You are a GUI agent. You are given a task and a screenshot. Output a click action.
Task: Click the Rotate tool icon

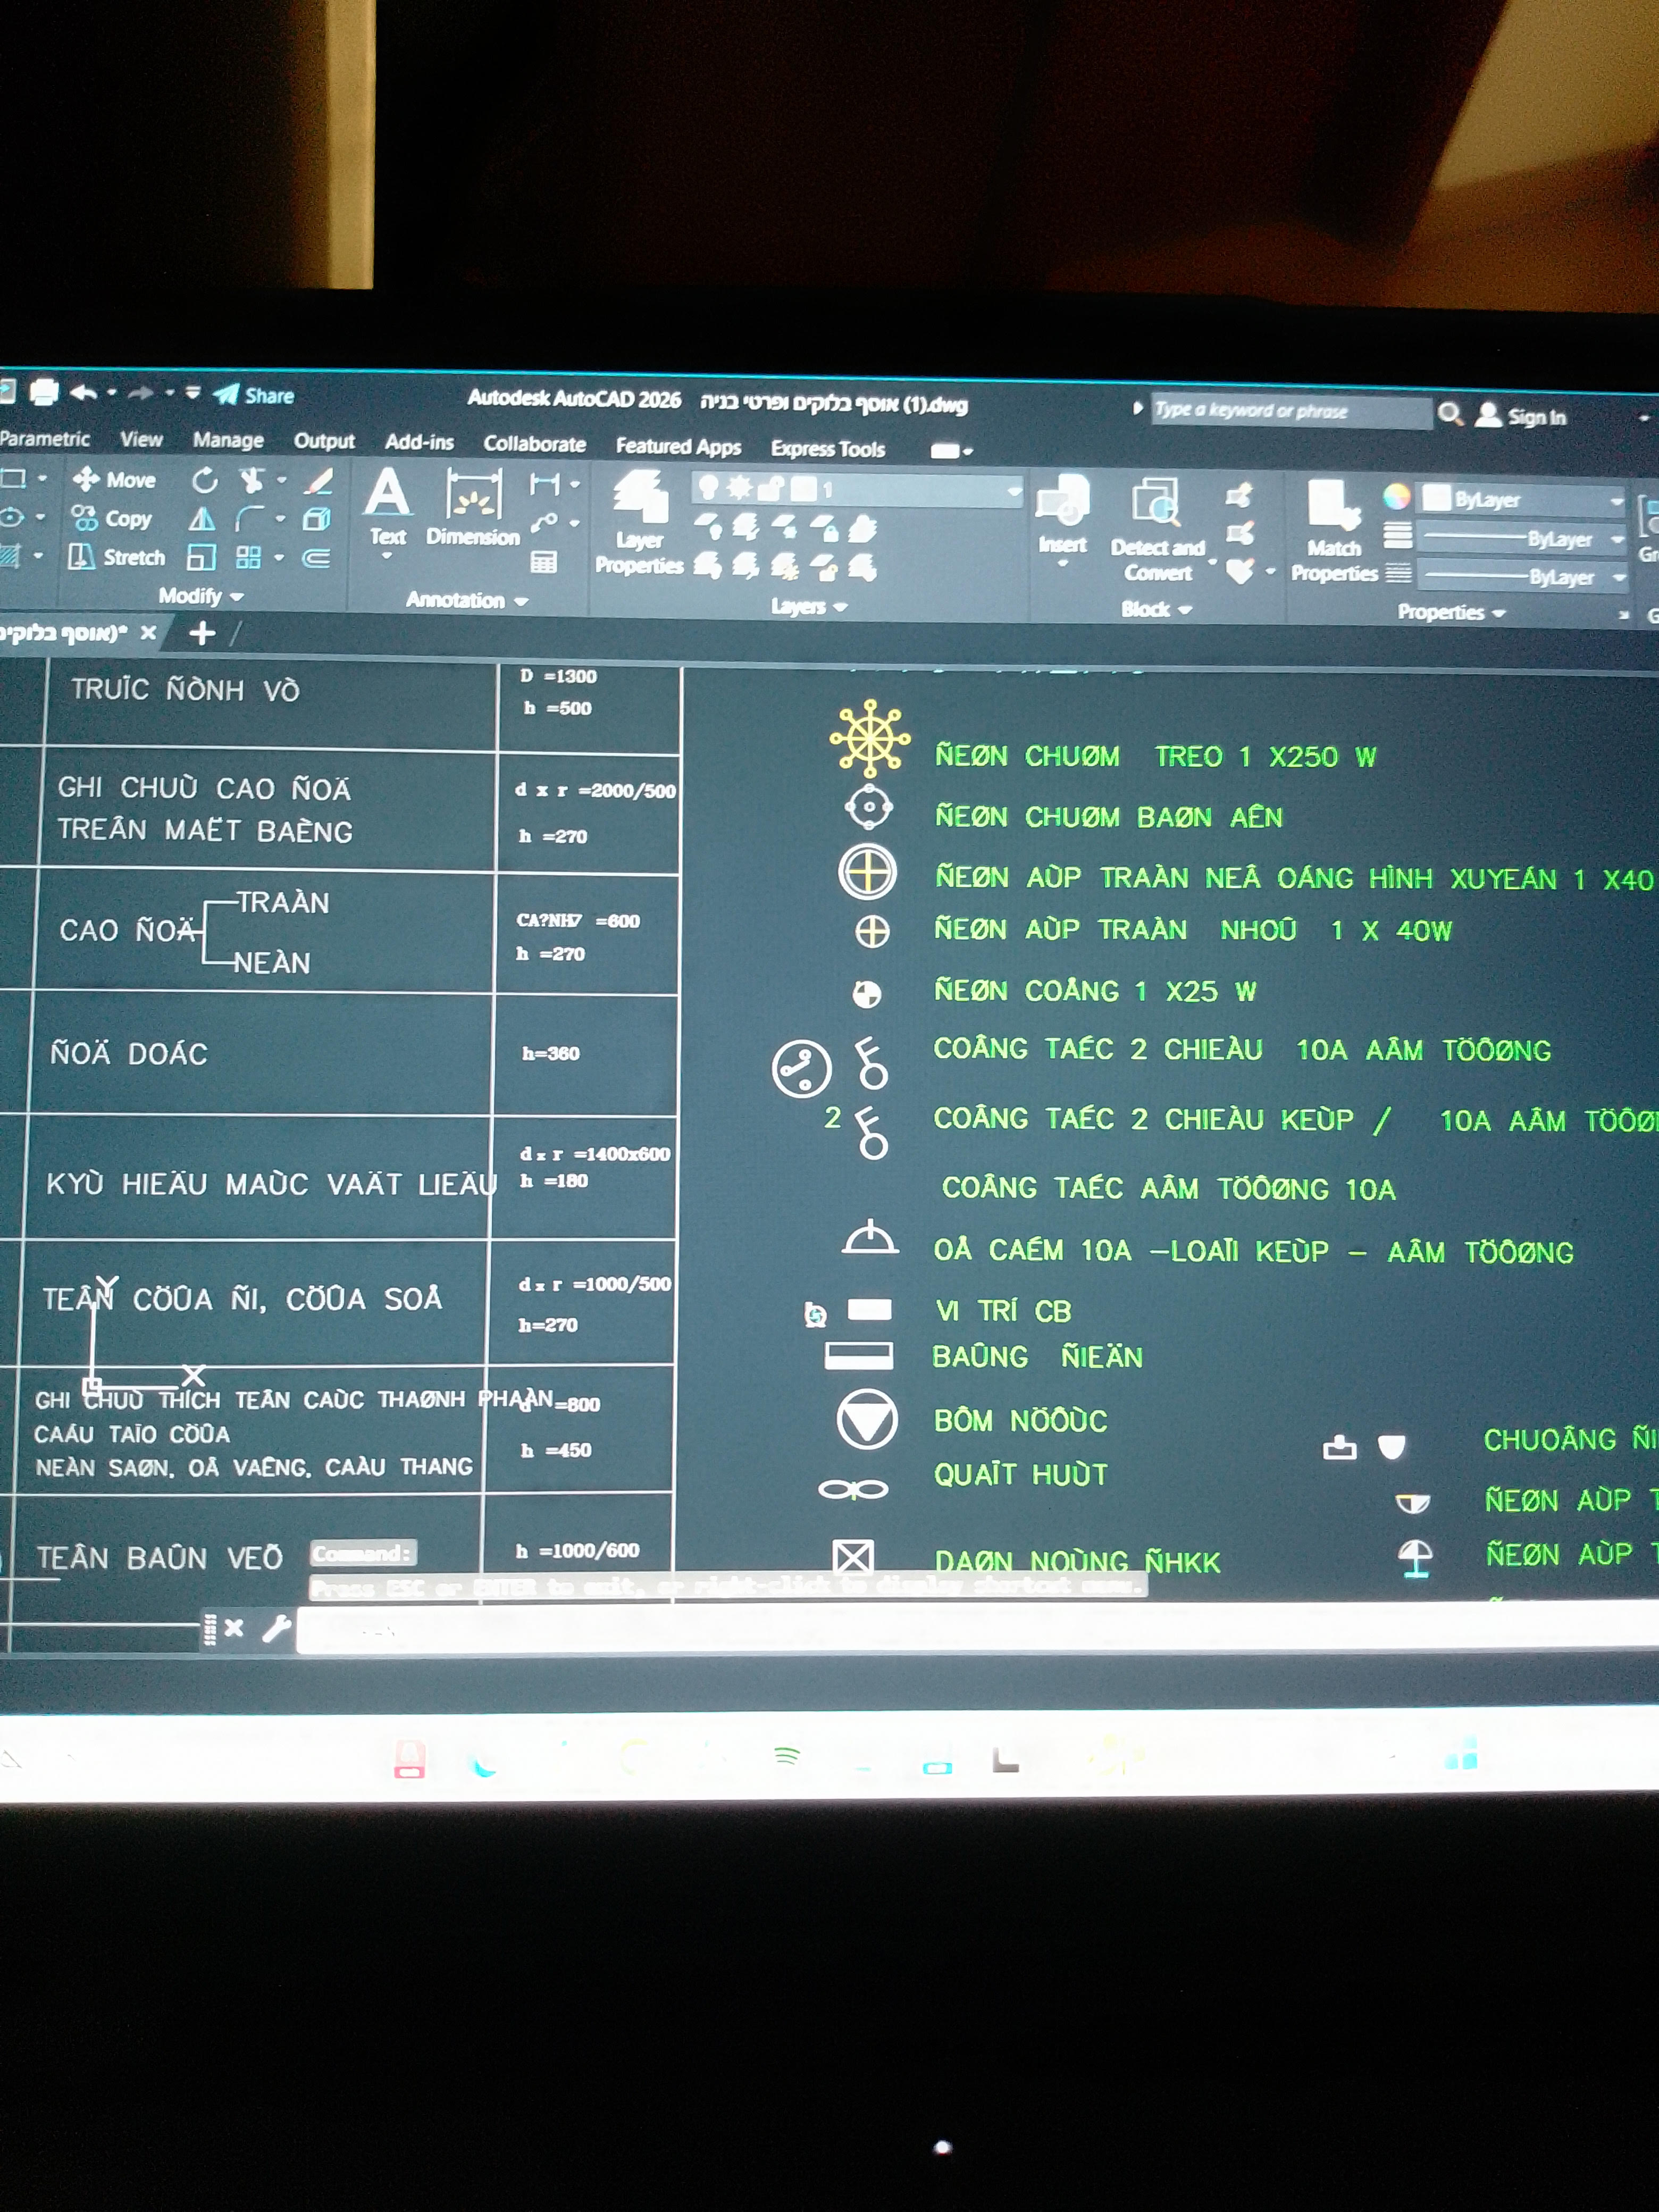[204, 481]
